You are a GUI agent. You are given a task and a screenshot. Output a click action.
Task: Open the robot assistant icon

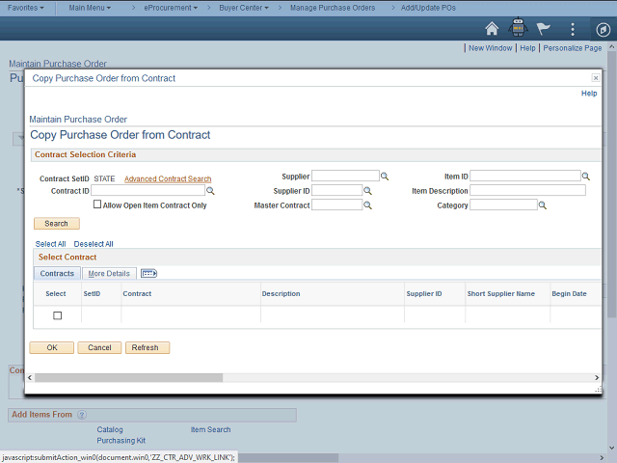pyautogui.click(x=519, y=28)
